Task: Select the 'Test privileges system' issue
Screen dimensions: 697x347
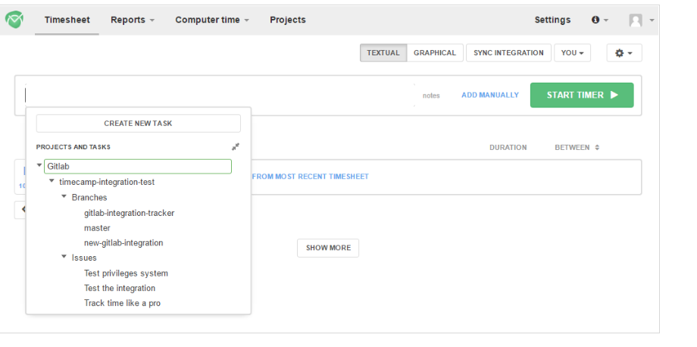Action: click(x=126, y=274)
